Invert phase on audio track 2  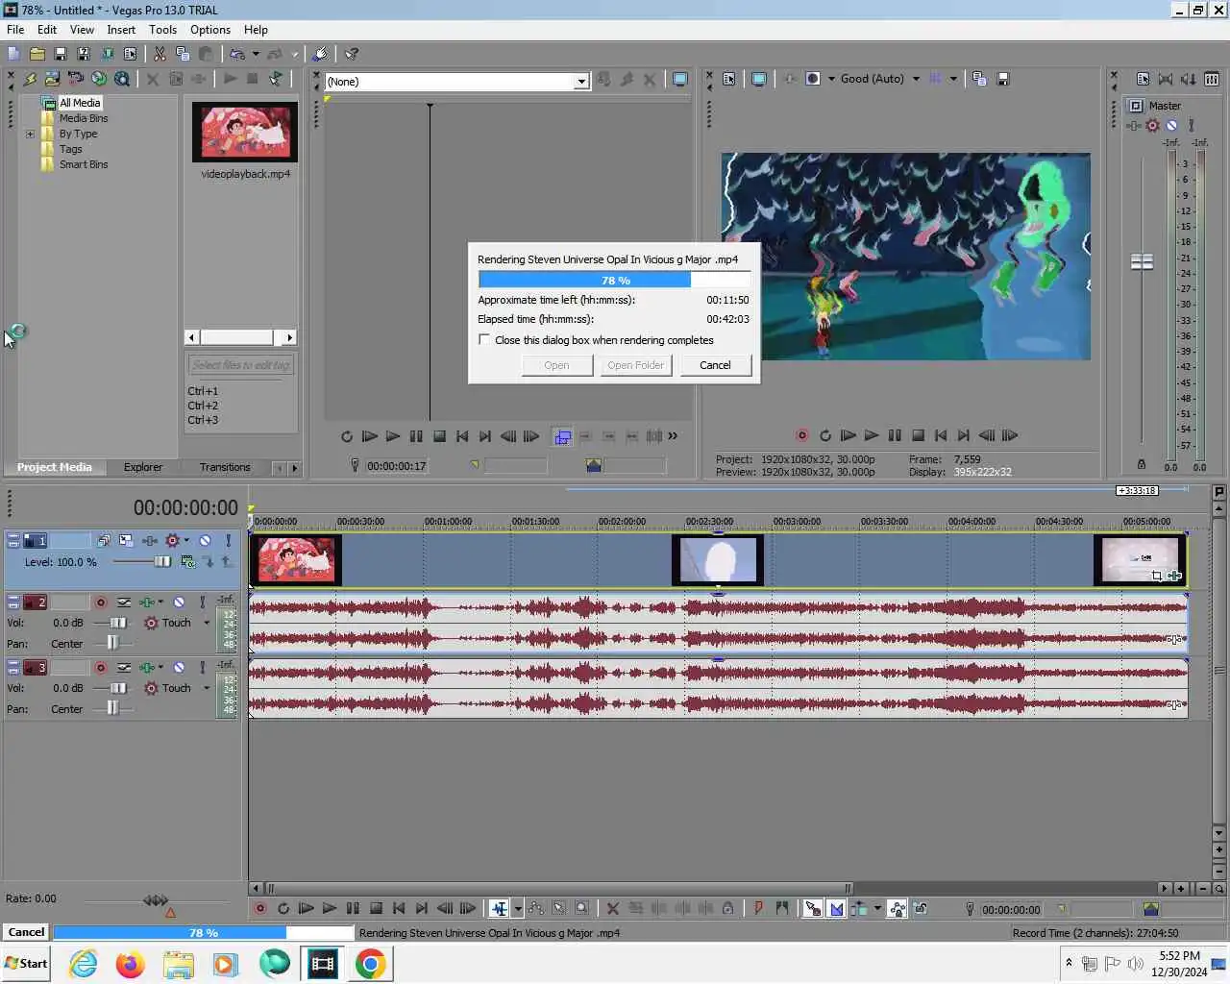point(124,603)
